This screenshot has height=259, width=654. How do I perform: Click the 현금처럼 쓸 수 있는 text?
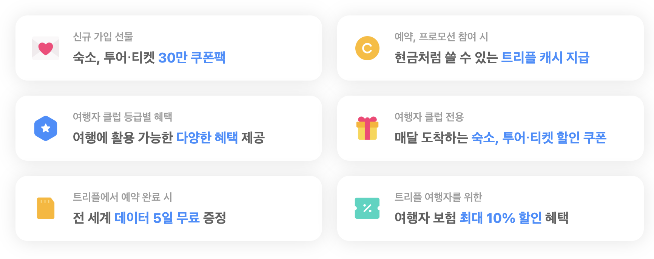(446, 58)
